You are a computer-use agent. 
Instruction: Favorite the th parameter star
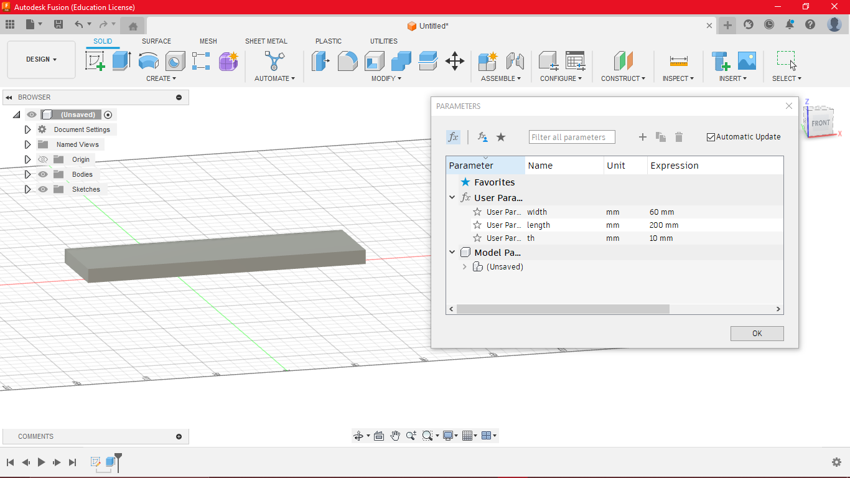tap(477, 238)
